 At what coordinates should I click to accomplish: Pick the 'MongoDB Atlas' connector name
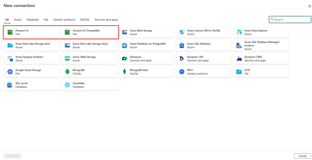tap(139, 70)
